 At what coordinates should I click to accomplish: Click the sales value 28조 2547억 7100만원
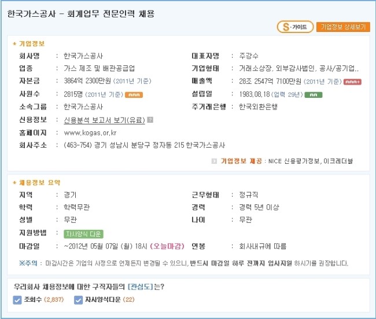(x=270, y=82)
